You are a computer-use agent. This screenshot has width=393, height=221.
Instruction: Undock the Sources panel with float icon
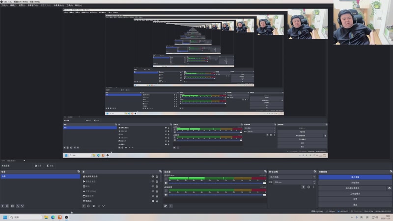(161, 171)
